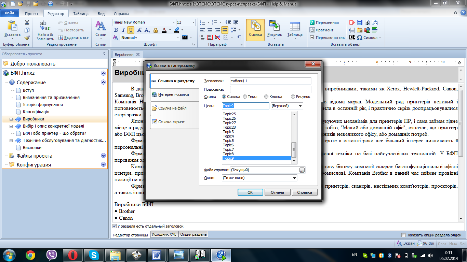
Task: Select the Рисунок style radio button
Action: click(x=293, y=97)
